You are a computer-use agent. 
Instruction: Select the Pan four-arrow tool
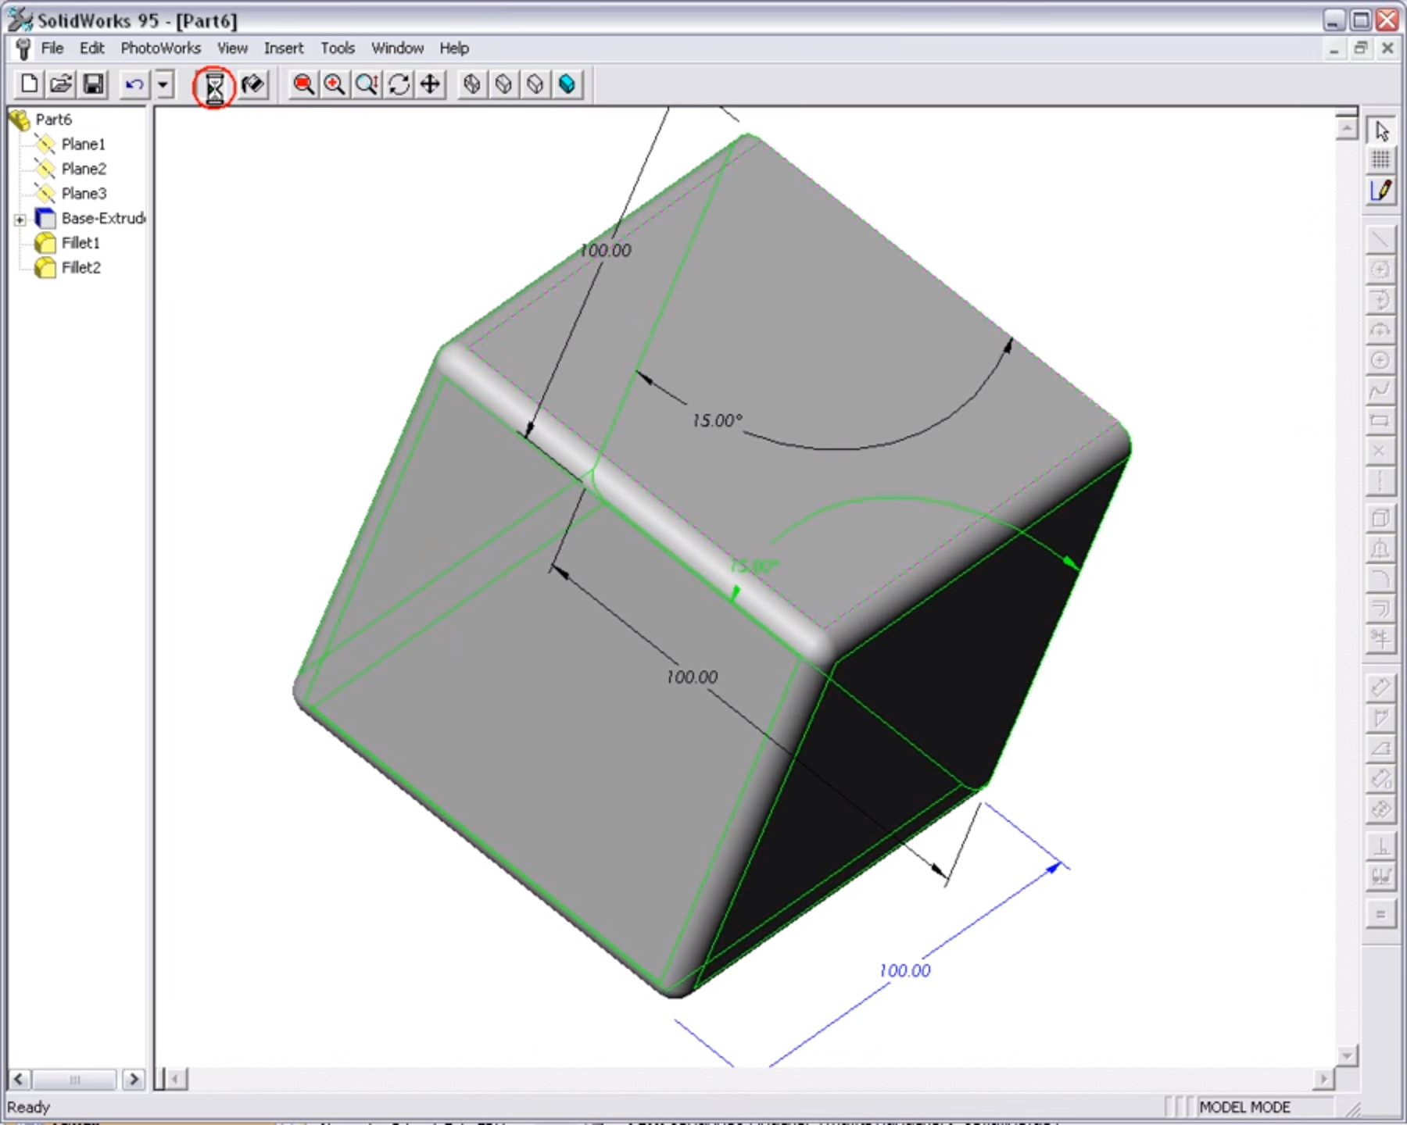pos(431,84)
